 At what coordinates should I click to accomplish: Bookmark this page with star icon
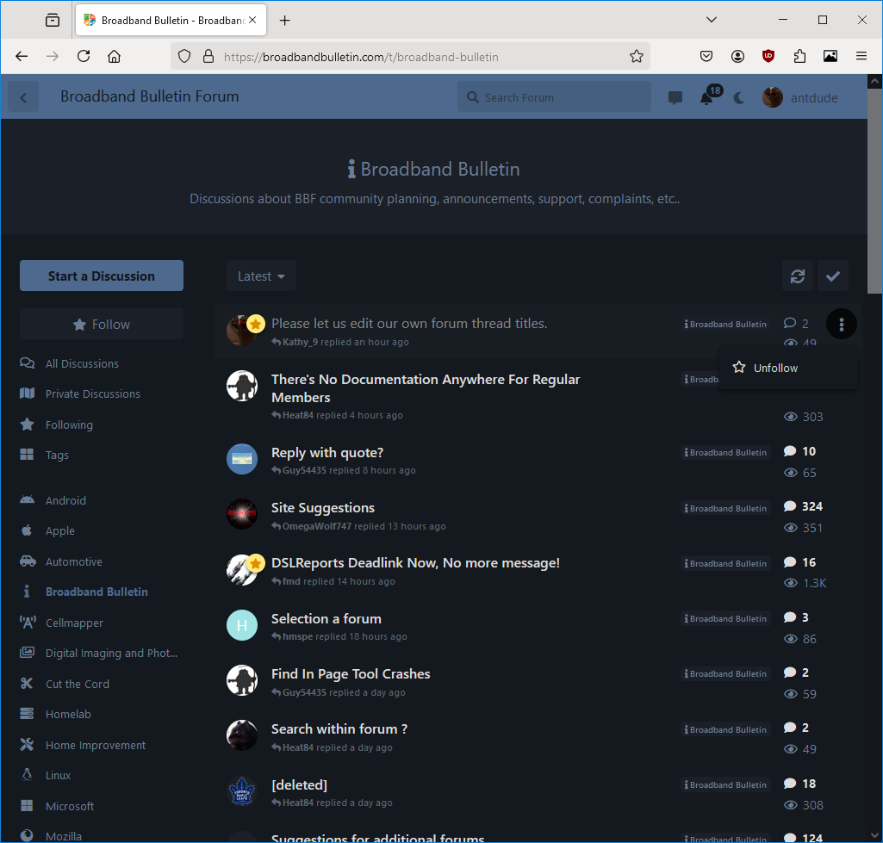[637, 56]
